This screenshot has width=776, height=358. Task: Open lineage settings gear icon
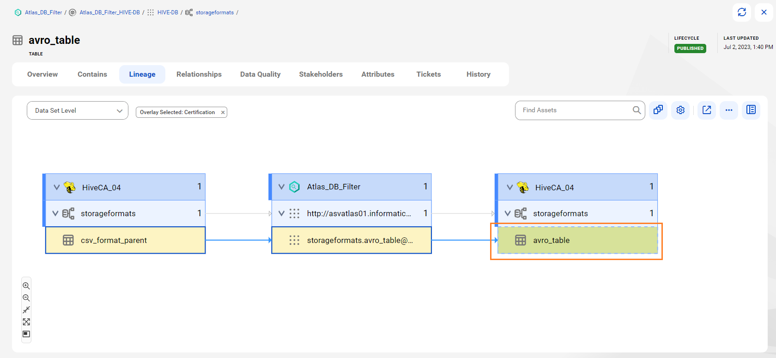tap(680, 110)
